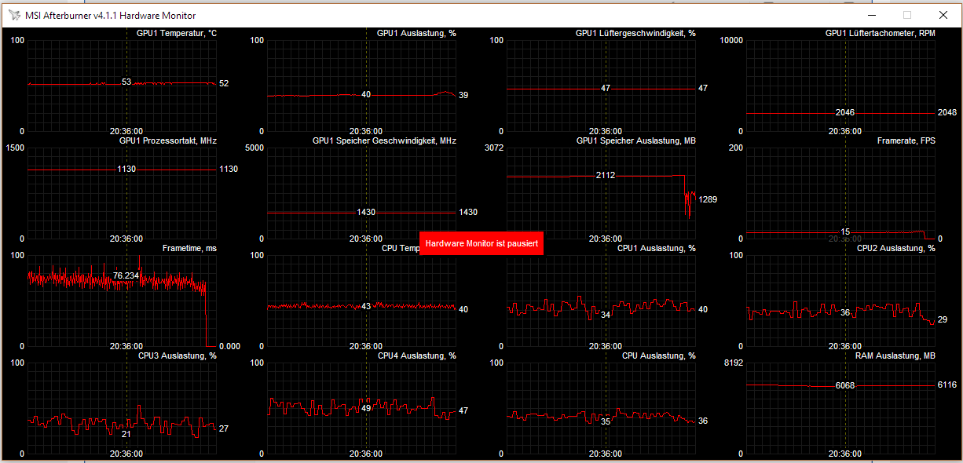Image resolution: width=963 pixels, height=463 pixels.
Task: Click the 'CPU Auslastung, %' graph title
Action: (659, 355)
